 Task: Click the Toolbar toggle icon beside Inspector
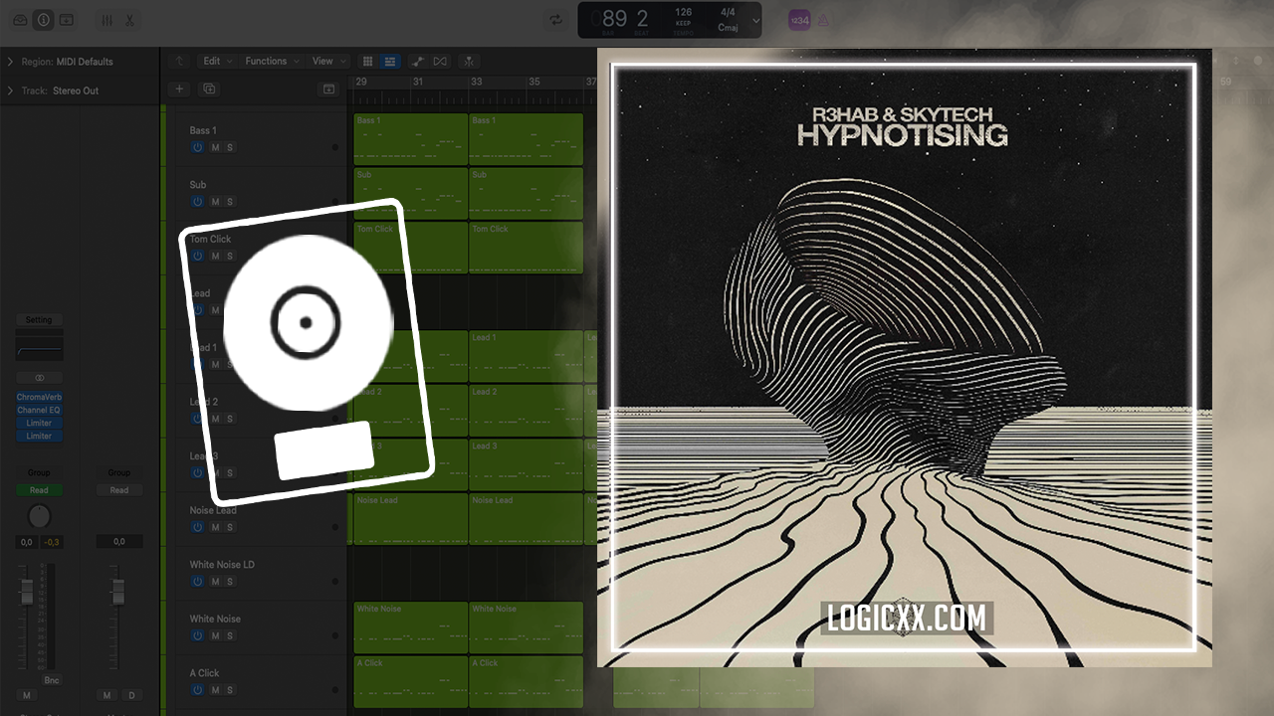pyautogui.click(x=66, y=20)
